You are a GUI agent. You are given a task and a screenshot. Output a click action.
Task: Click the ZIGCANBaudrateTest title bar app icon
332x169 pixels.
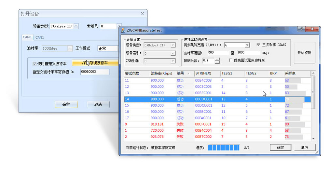pyautogui.click(x=123, y=30)
